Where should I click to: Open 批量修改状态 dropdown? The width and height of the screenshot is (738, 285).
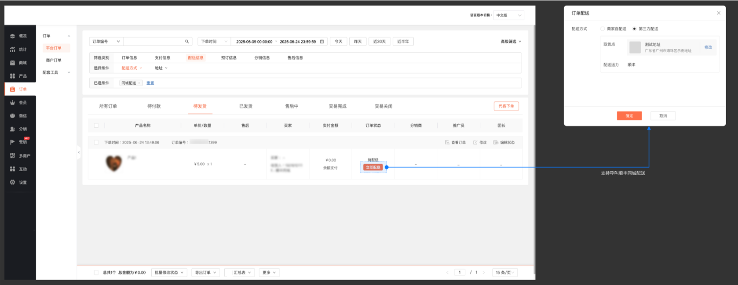pos(169,273)
